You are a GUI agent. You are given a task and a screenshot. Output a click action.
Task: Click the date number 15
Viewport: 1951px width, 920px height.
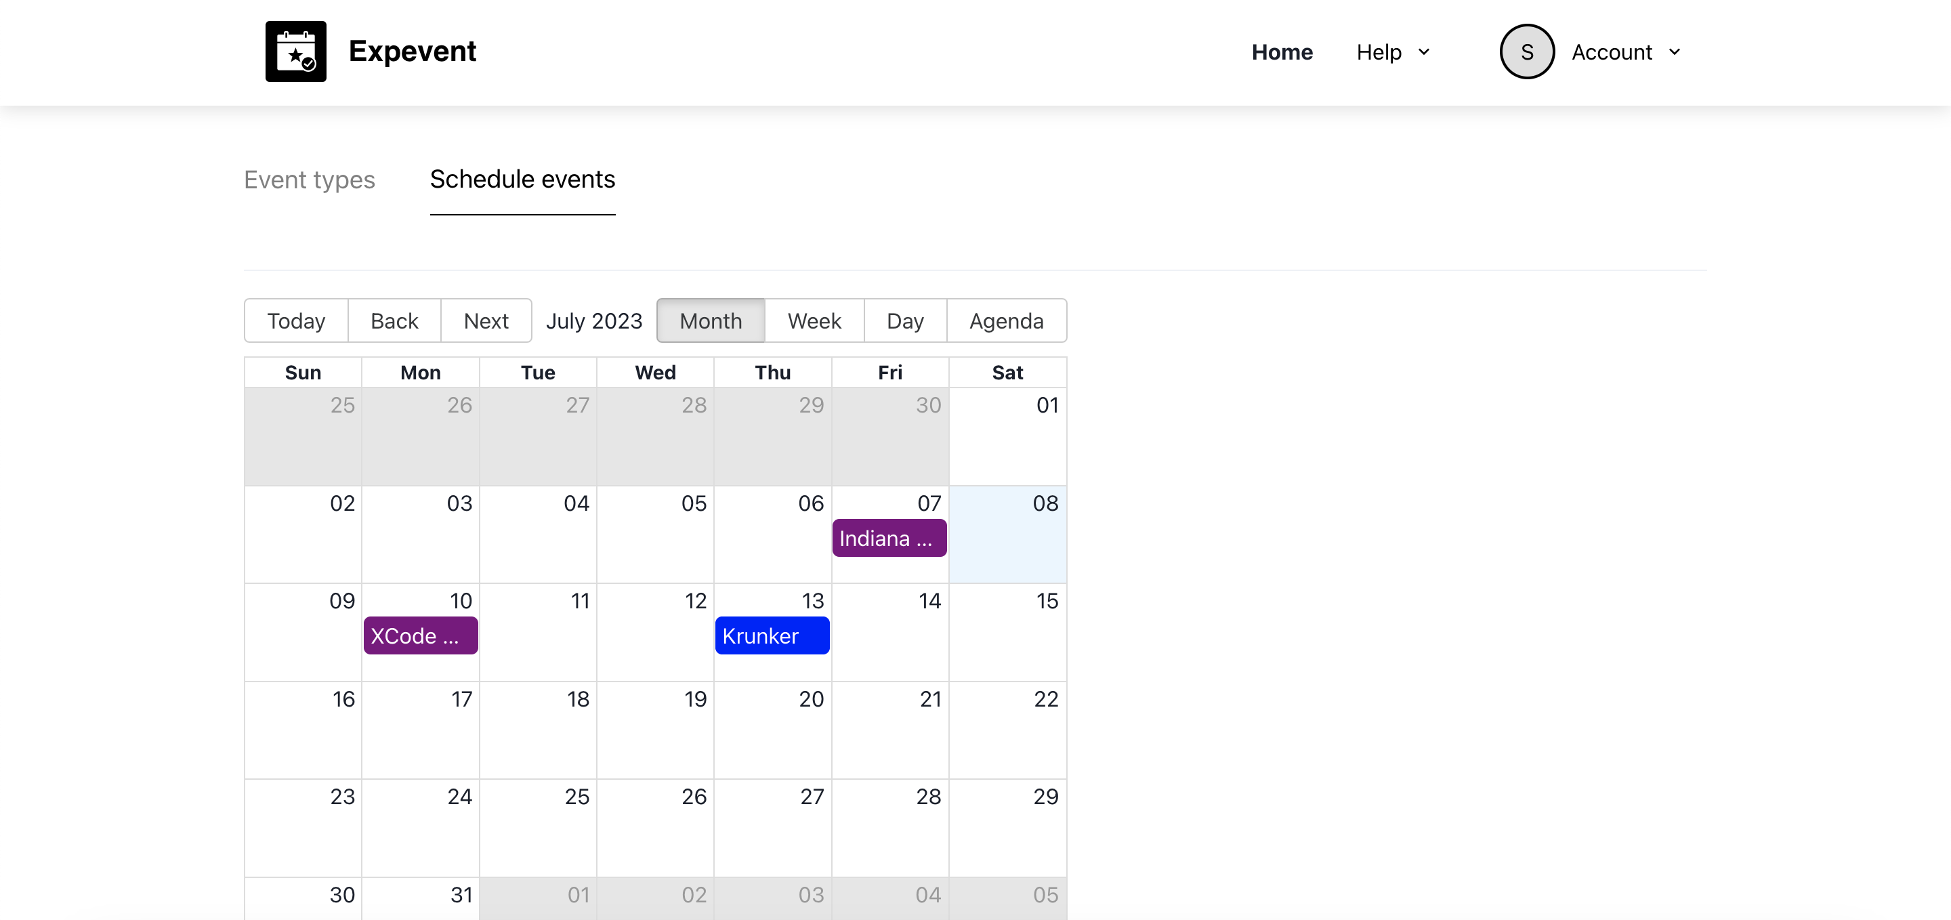tap(1047, 600)
